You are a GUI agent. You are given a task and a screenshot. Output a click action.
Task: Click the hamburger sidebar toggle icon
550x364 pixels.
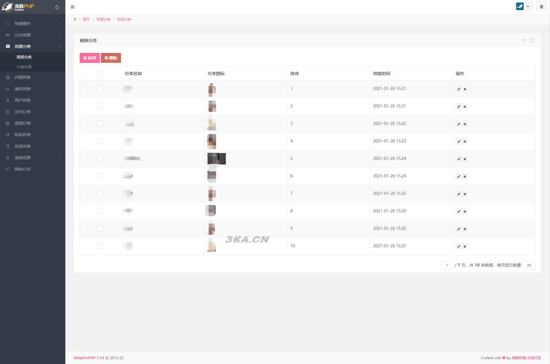(x=73, y=7)
